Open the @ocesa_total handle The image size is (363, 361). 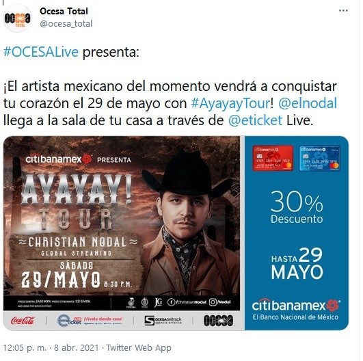pyautogui.click(x=66, y=24)
